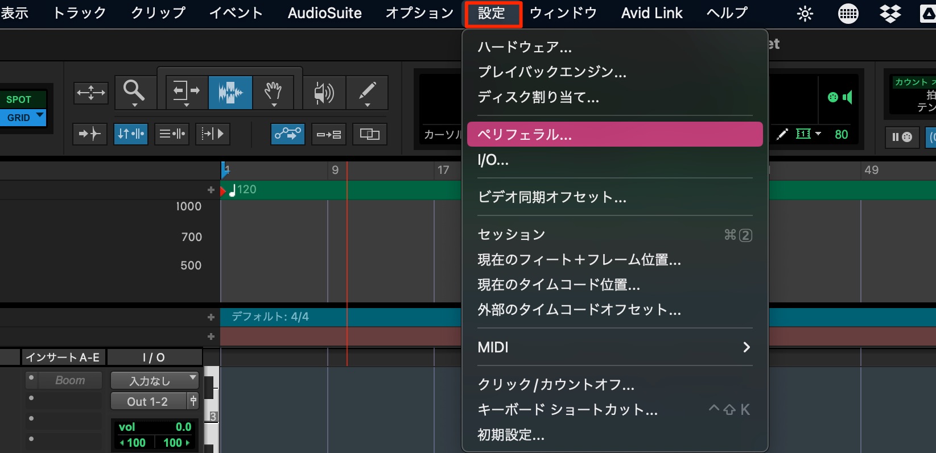Viewport: 936px width, 453px height.
Task: Choose プレイバックエンジン... menu item
Action: 615,72
